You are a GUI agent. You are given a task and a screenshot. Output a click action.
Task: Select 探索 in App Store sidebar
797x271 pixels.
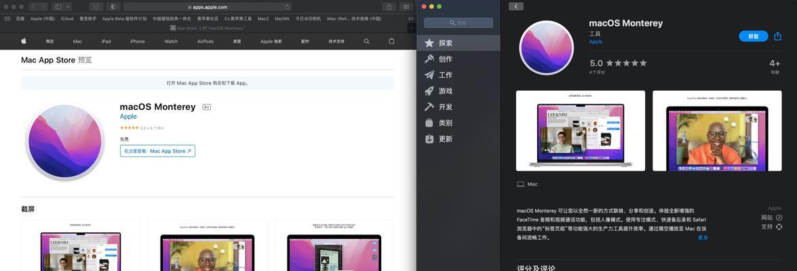[459, 43]
